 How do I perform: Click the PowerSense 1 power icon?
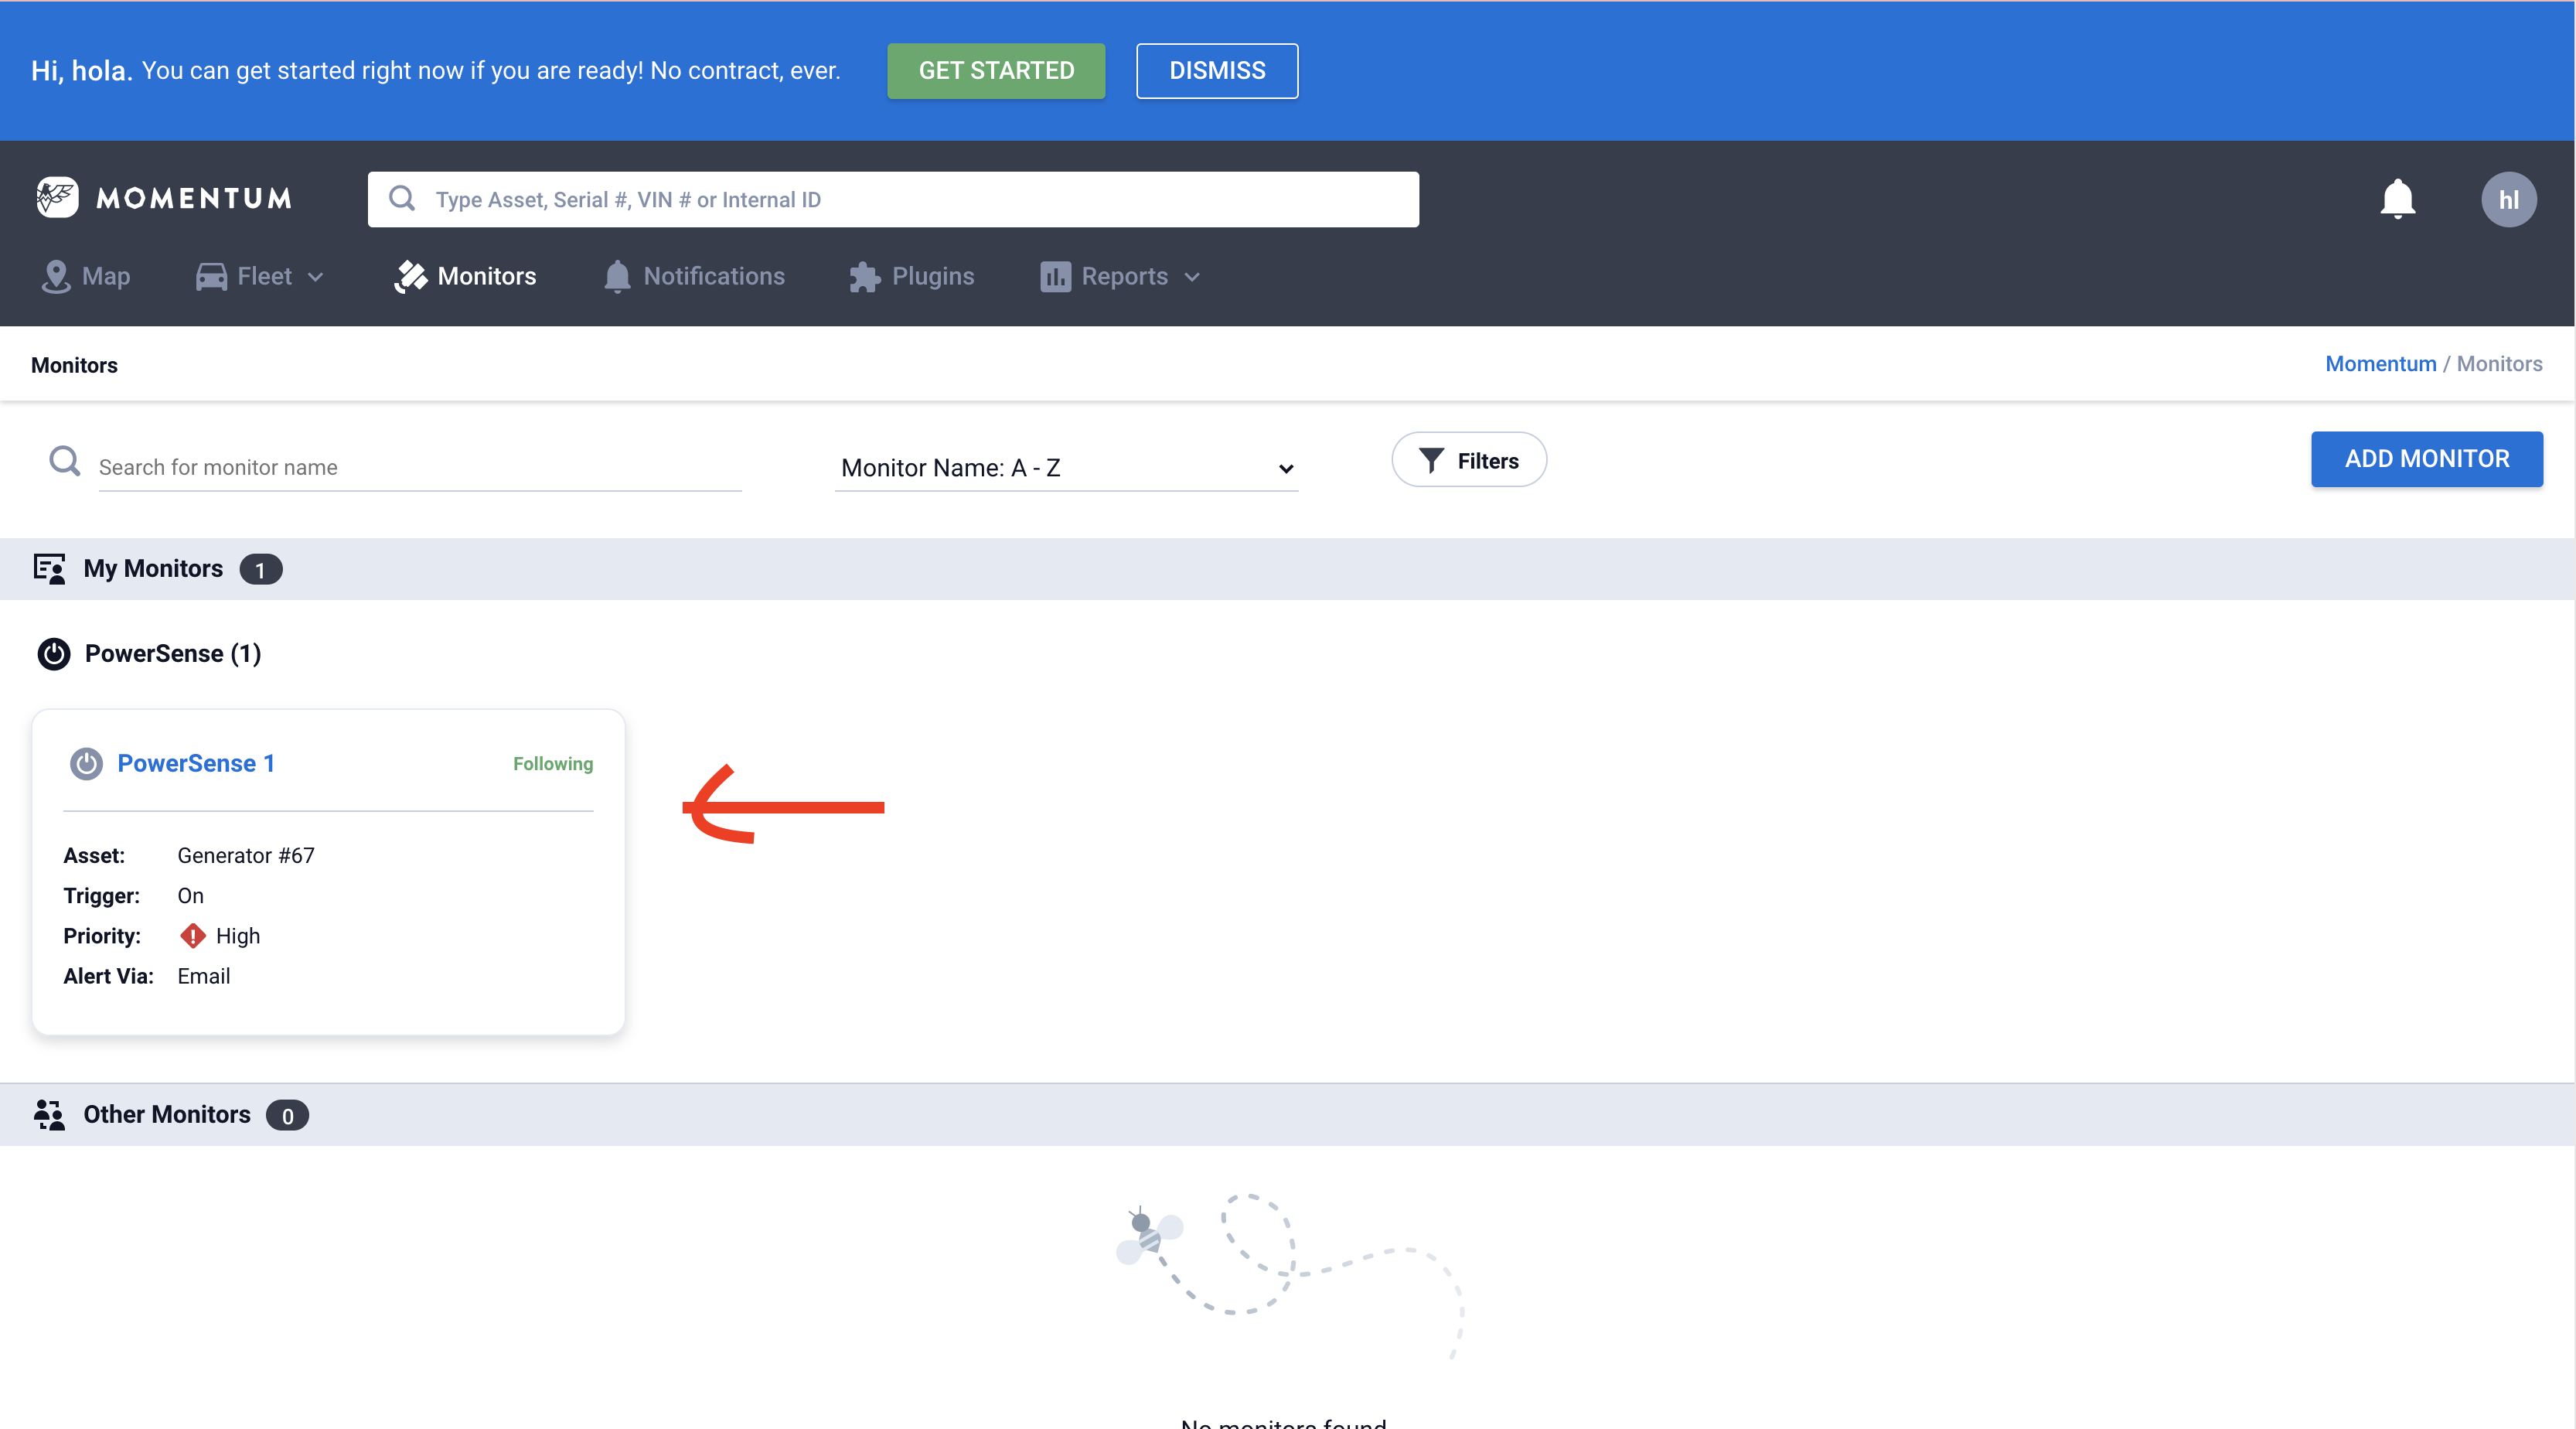[86, 764]
